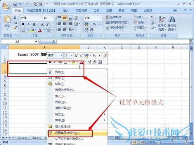Click the insert function fx button
Image resolution: width=194 pixels, height=145 pixels.
(54, 42)
